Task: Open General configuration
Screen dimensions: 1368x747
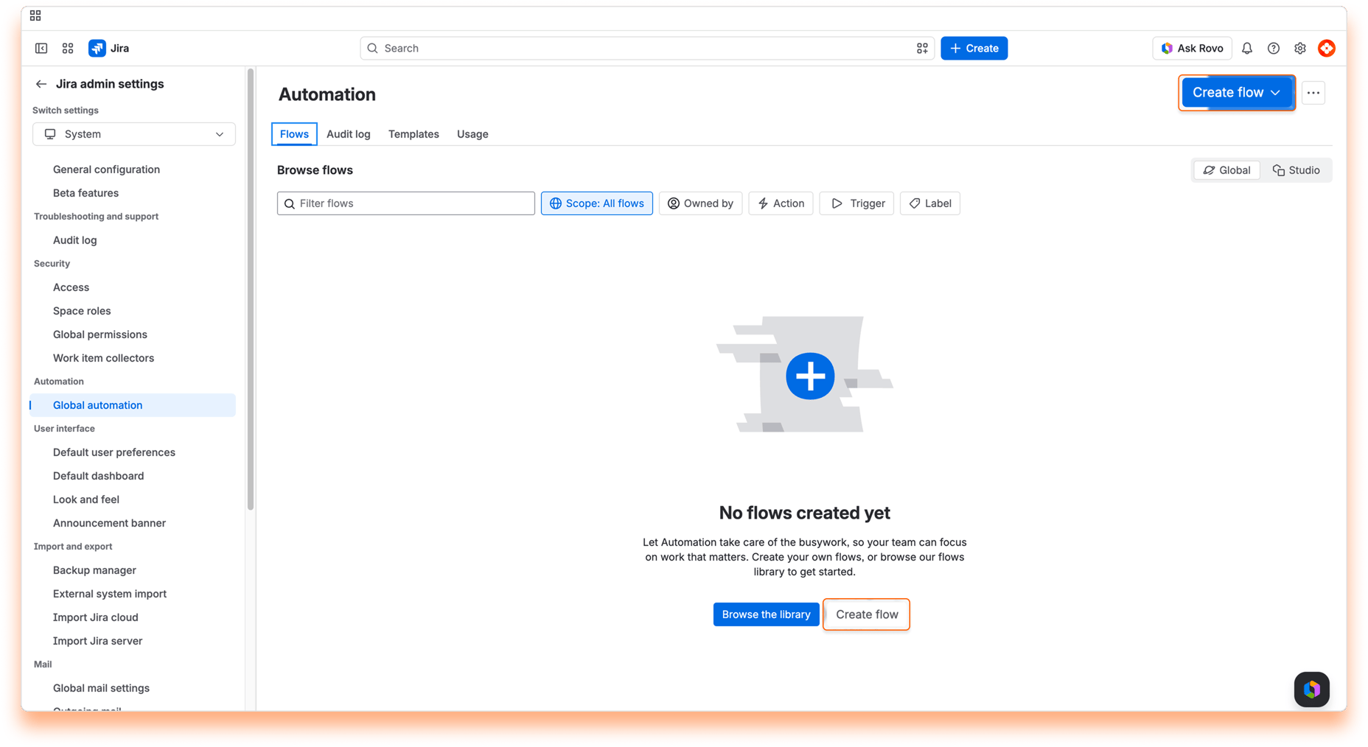Action: click(x=133, y=169)
